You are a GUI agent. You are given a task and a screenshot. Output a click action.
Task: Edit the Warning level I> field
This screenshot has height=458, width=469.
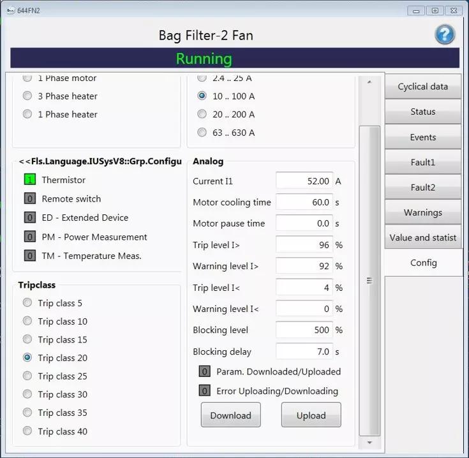click(x=304, y=266)
